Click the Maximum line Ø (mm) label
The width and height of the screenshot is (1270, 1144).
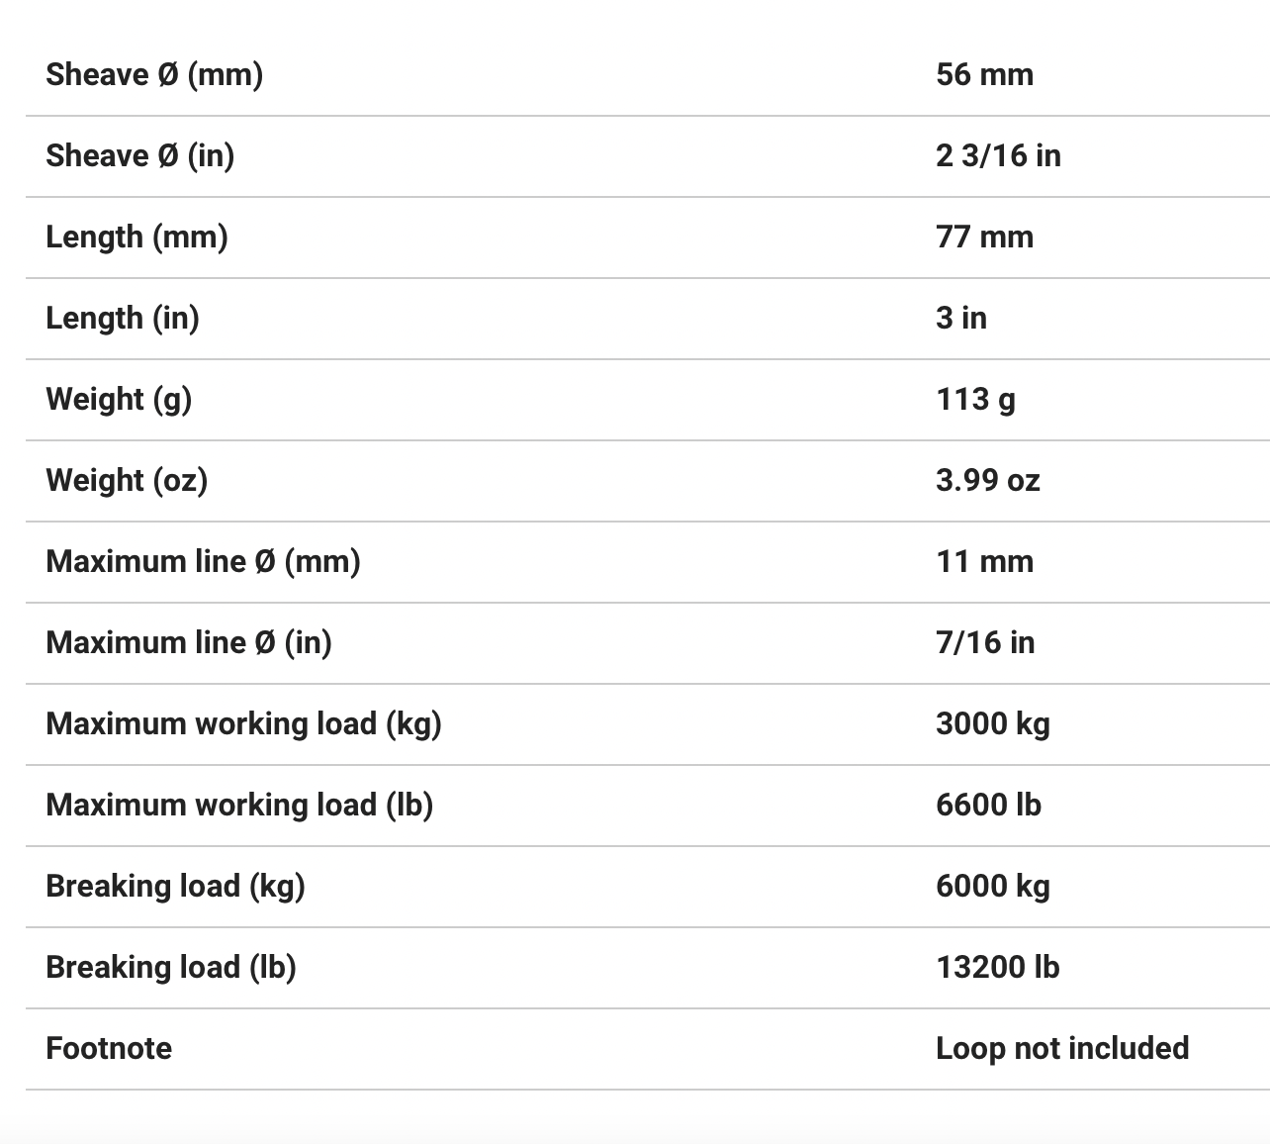(203, 561)
